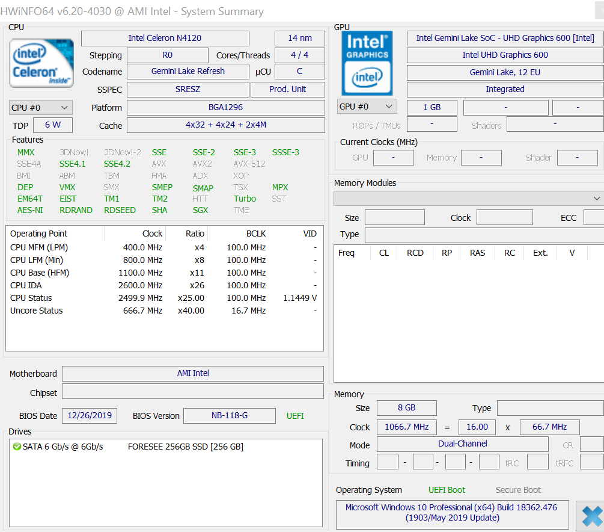Screen dimensions: 604x532
Task: Select the CPU IDA row
Action: coord(165,285)
